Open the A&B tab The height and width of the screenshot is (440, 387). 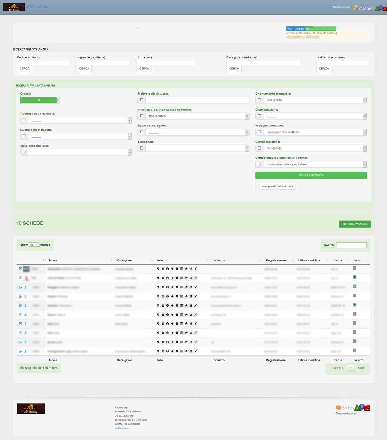pyautogui.click(x=290, y=29)
